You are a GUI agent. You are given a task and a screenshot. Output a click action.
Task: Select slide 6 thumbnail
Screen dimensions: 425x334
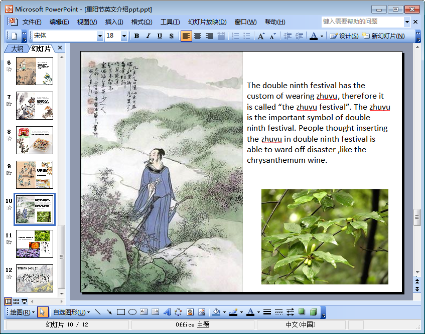coord(35,71)
